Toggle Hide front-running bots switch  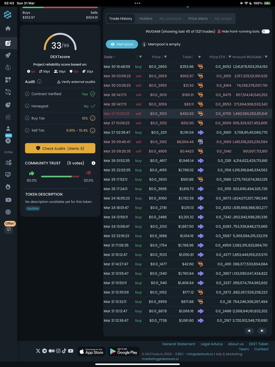point(266,32)
